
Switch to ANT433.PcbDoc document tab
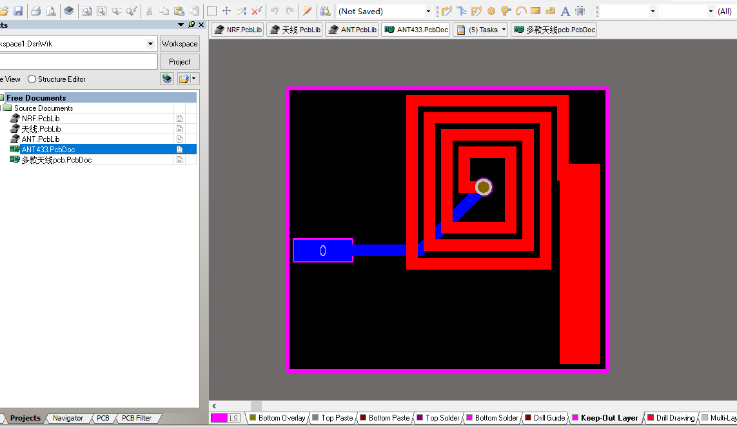416,30
